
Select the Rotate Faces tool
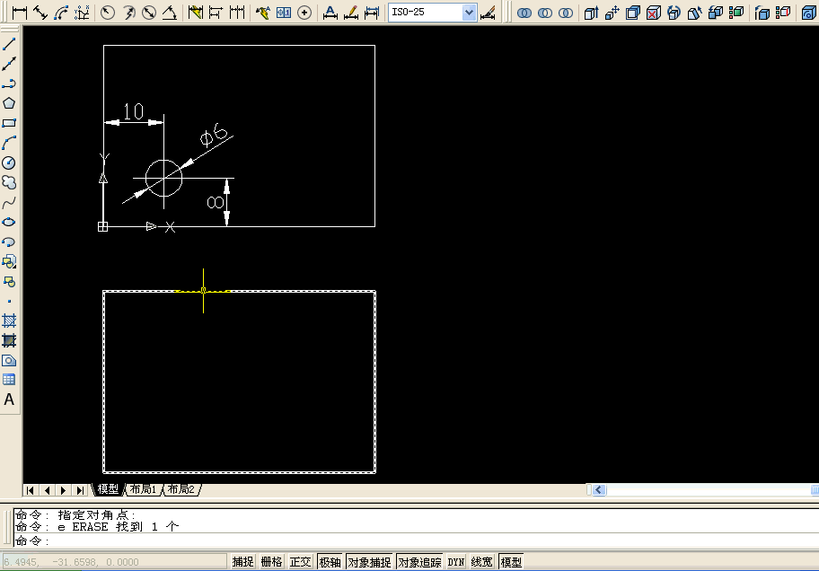[674, 13]
